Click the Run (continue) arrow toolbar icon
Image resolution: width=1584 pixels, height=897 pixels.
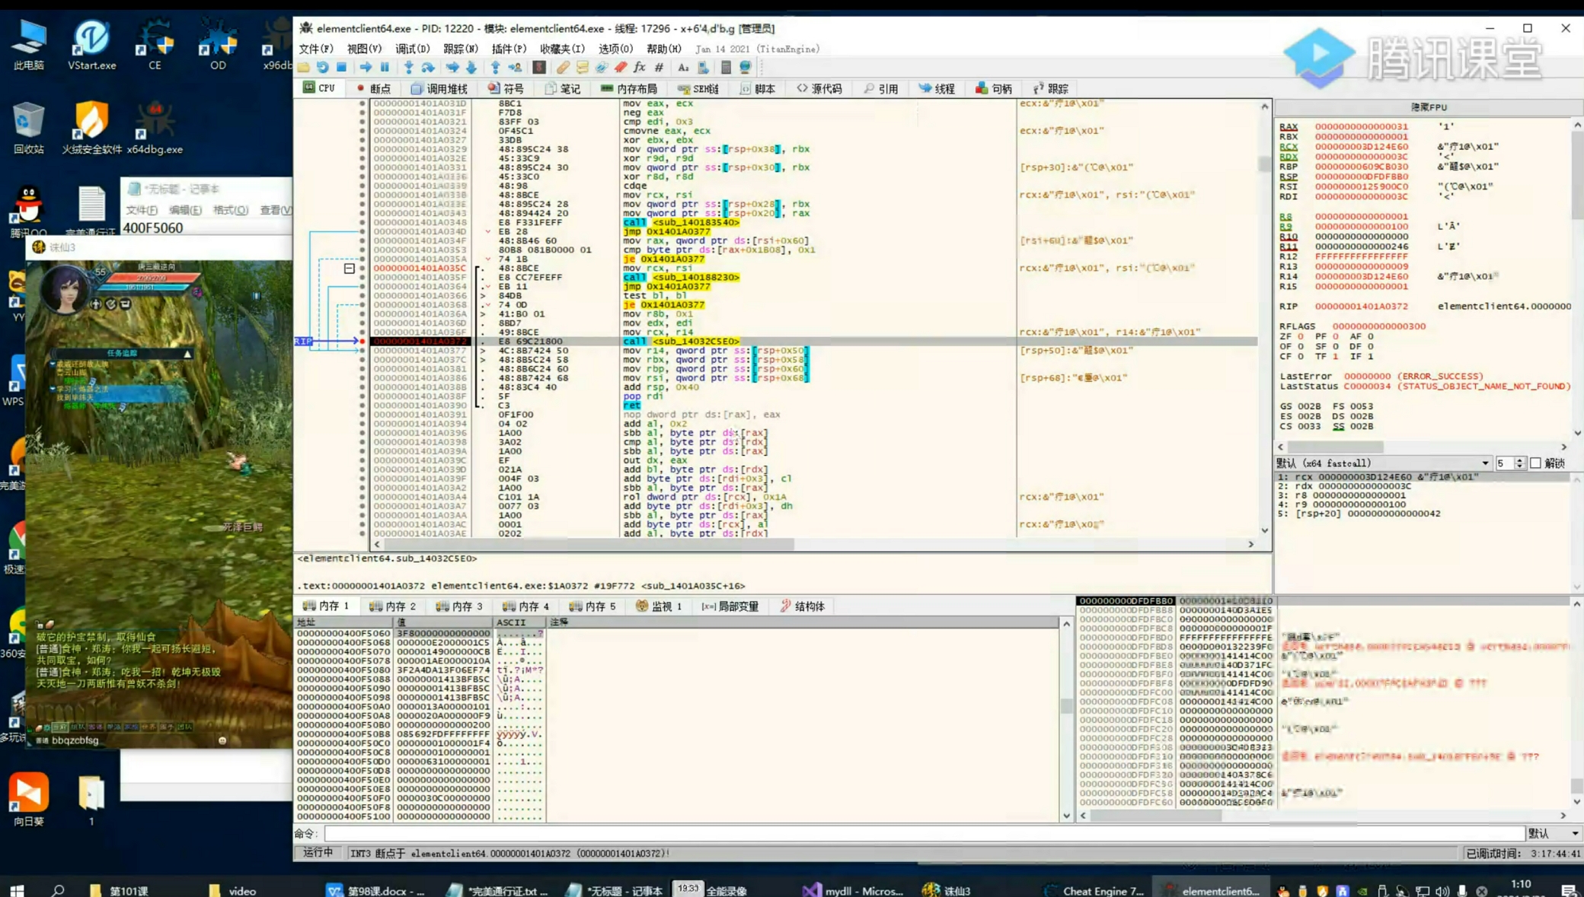click(366, 68)
